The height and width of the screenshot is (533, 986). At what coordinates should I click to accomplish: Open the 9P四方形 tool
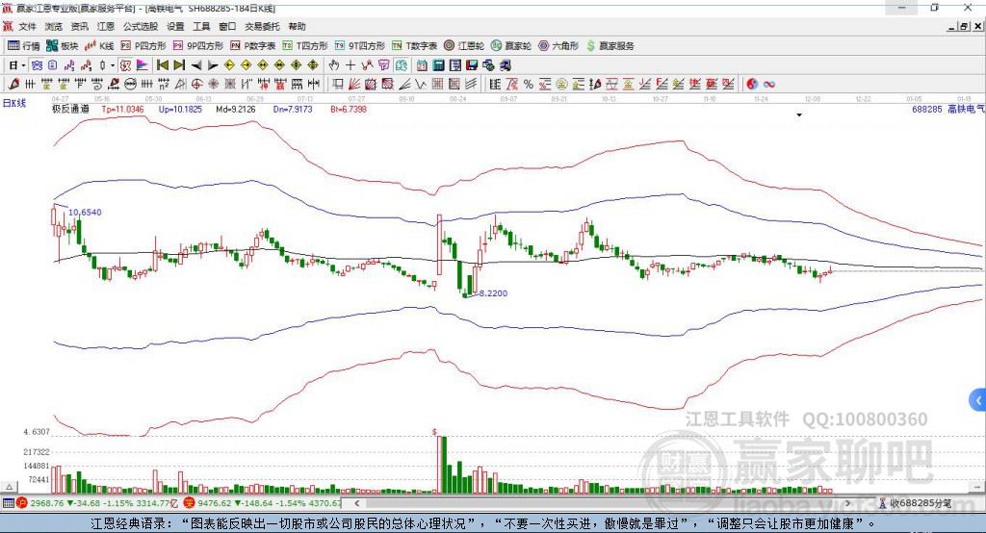(198, 46)
